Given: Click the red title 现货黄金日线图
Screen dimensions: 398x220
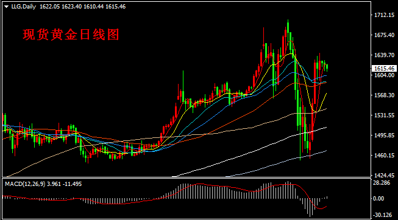Looking at the screenshot, I should pos(71,35).
